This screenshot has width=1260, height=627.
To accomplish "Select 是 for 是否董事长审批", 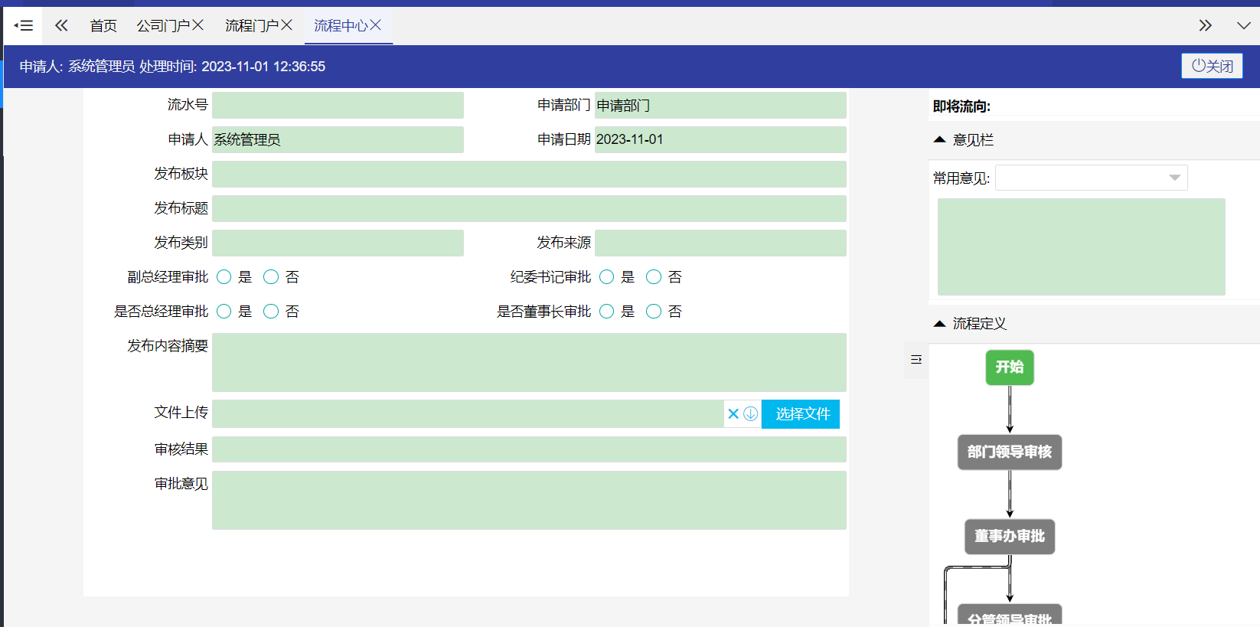I will [x=606, y=311].
